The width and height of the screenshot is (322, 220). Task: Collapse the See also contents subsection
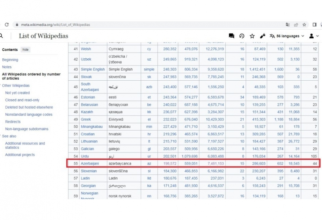pyautogui.click(x=1, y=136)
